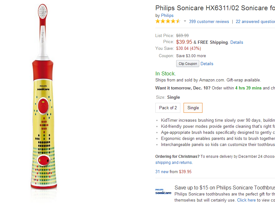This screenshot has height=207, width=275.
Task: Click the crossed-out $69.99 list price
Action: coord(182,35)
